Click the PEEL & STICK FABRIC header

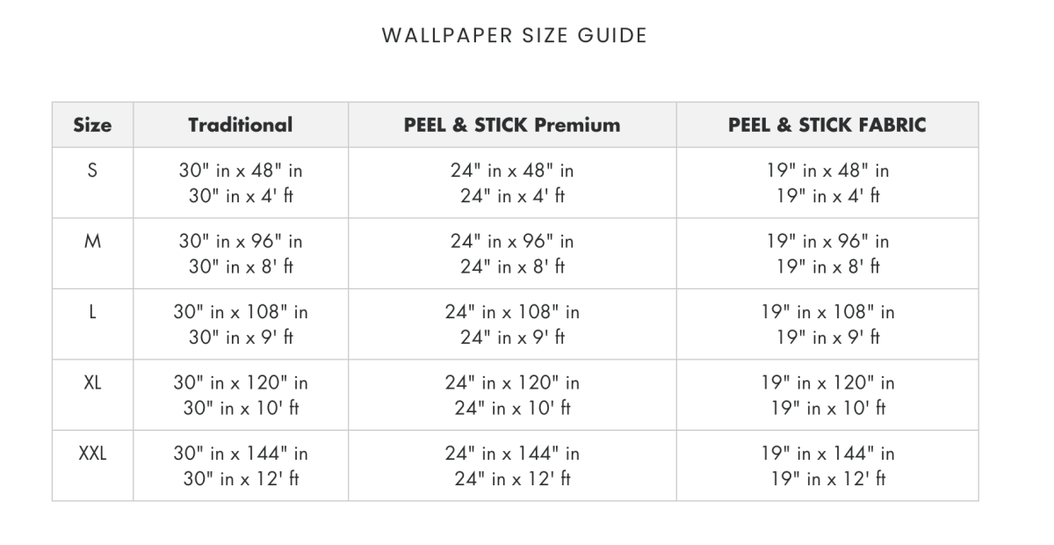[827, 125]
